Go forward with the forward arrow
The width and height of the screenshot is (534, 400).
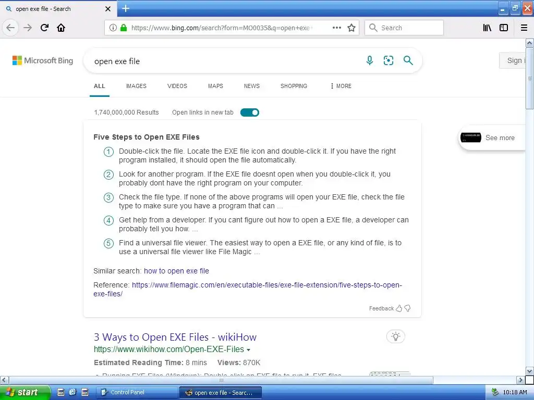pos(28,28)
